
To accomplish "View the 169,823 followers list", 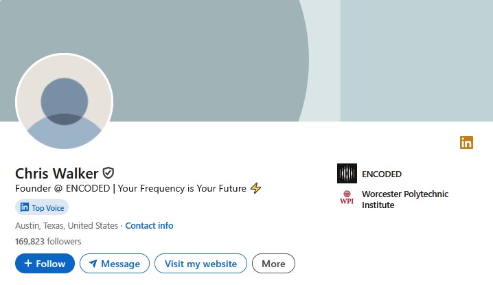I will (x=48, y=241).
